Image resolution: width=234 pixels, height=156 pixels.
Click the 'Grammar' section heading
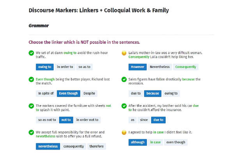pos(39,26)
